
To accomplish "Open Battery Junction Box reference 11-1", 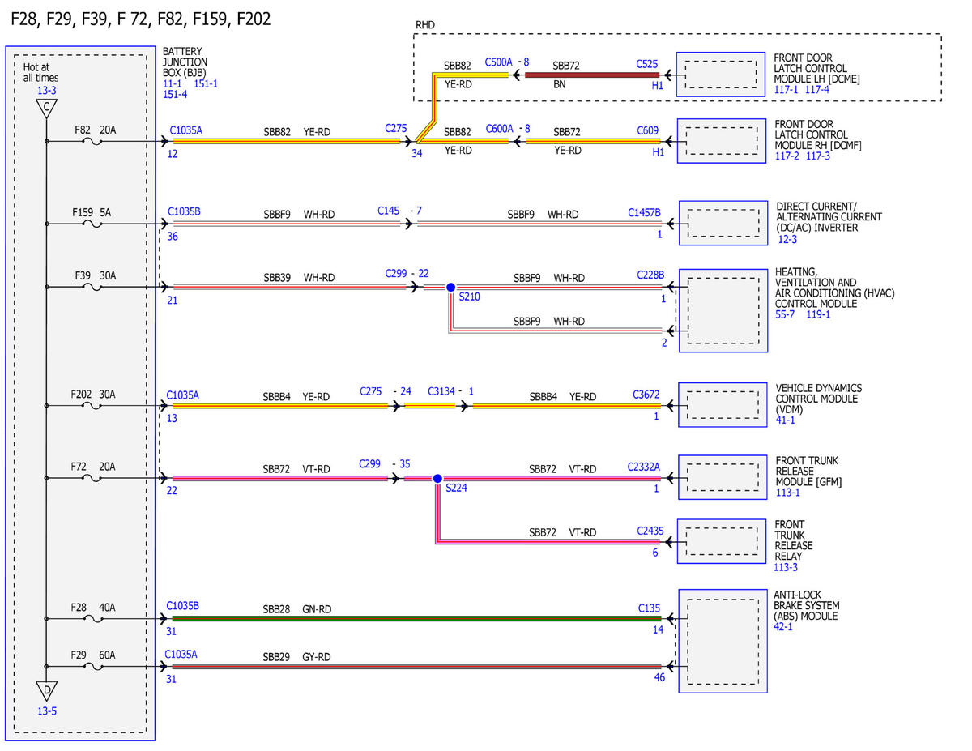I will 173,83.
